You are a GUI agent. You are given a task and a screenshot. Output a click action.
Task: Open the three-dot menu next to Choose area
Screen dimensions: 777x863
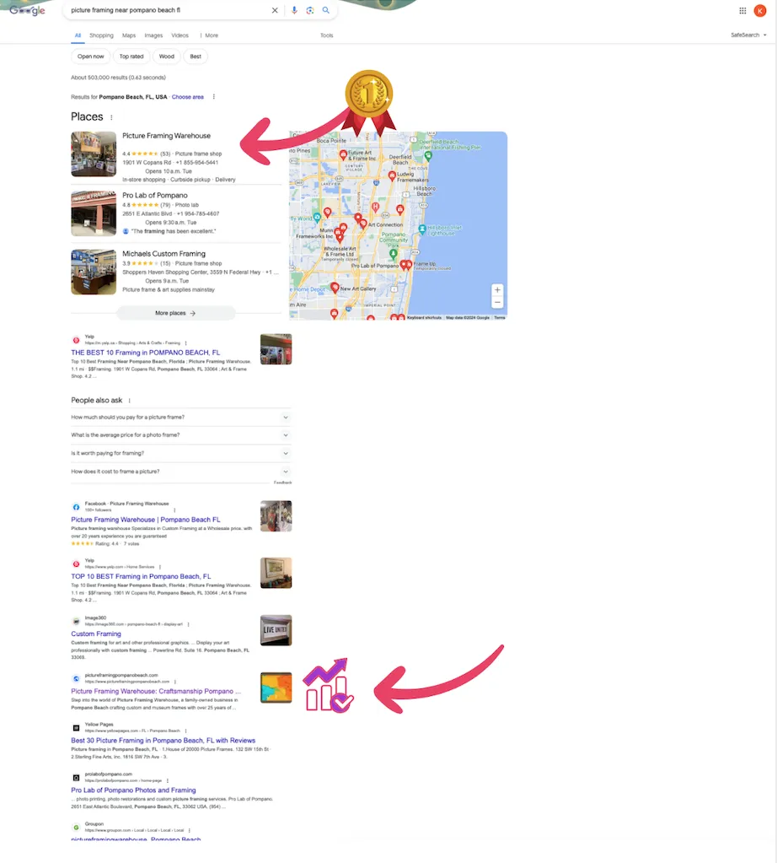[214, 97]
